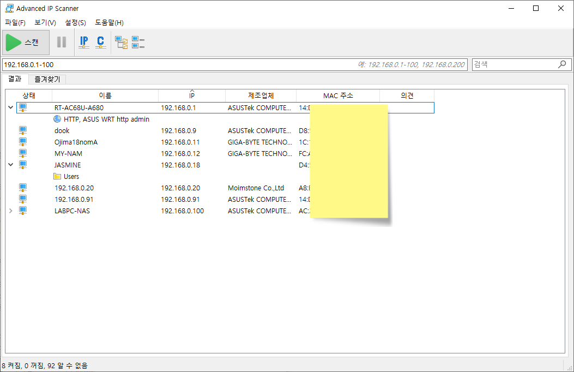Click the Advanced IP Scanner title bar app icon
This screenshot has height=372, width=574.
[9, 8]
